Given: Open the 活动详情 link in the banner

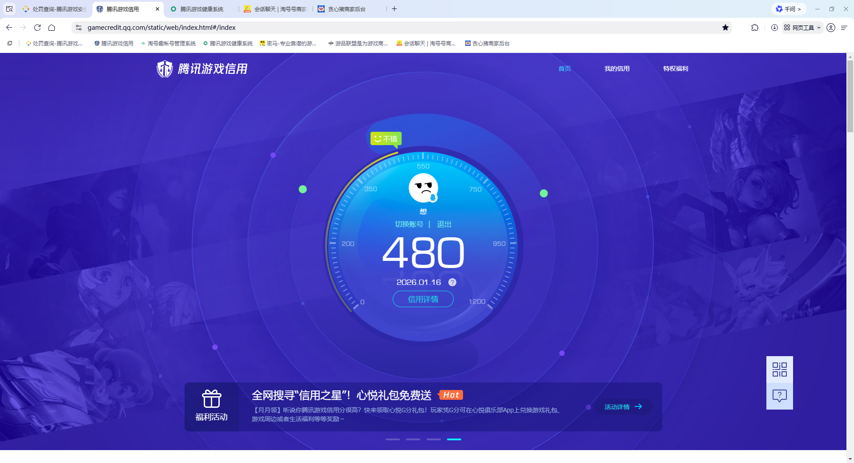Looking at the screenshot, I should [x=622, y=406].
